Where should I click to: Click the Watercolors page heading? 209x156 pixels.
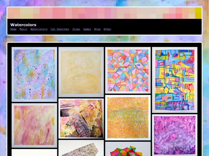tap(23, 25)
